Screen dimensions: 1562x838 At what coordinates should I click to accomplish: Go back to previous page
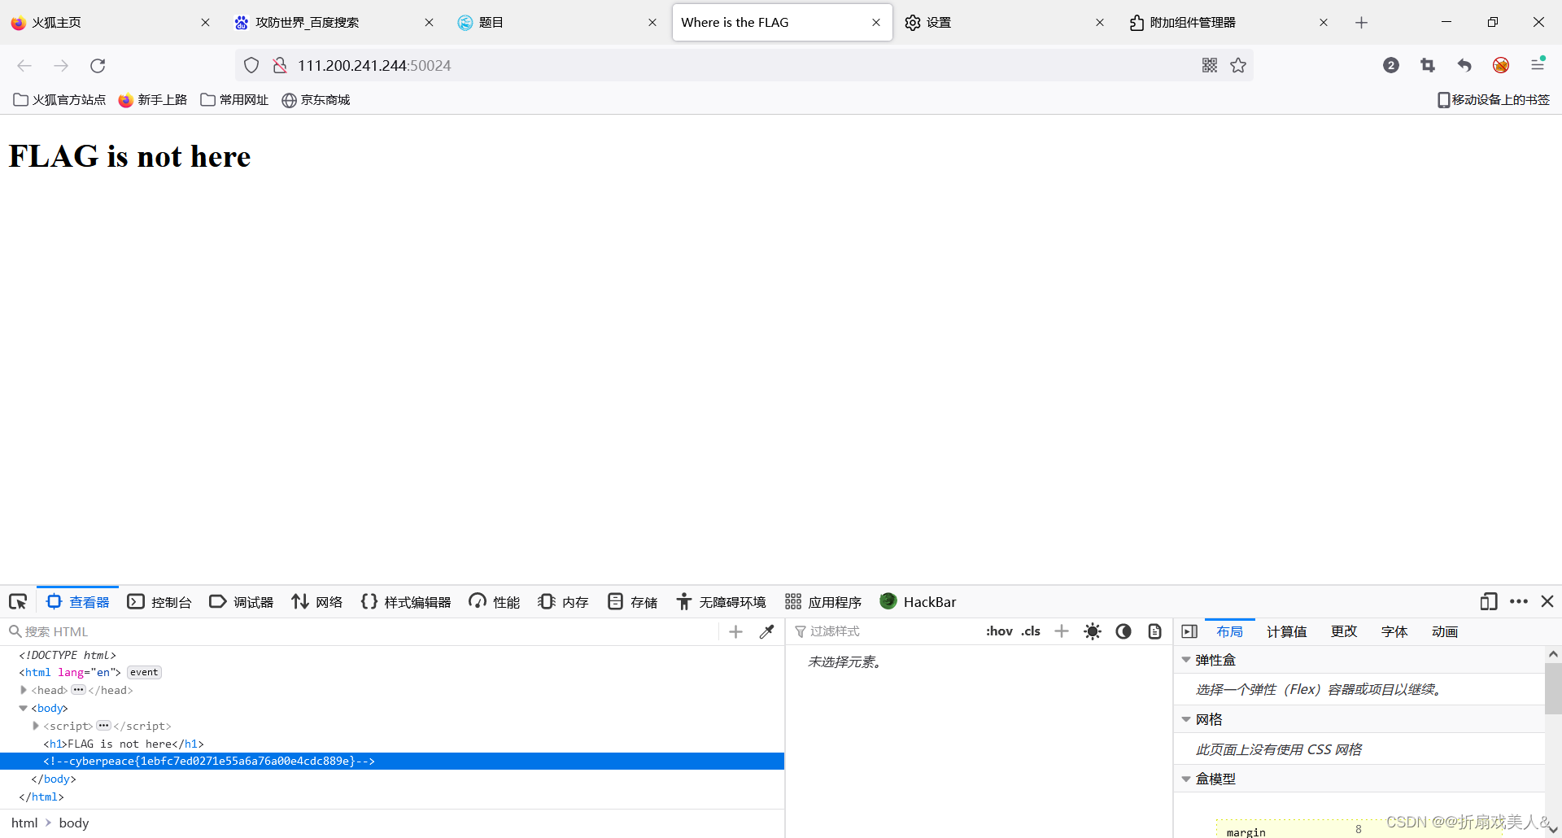pyautogui.click(x=24, y=65)
